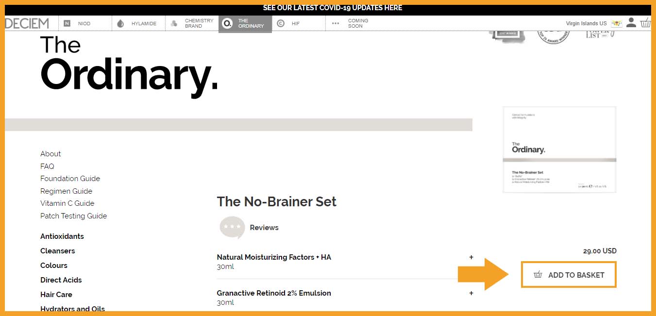View the basket icon in the header

coord(645,22)
